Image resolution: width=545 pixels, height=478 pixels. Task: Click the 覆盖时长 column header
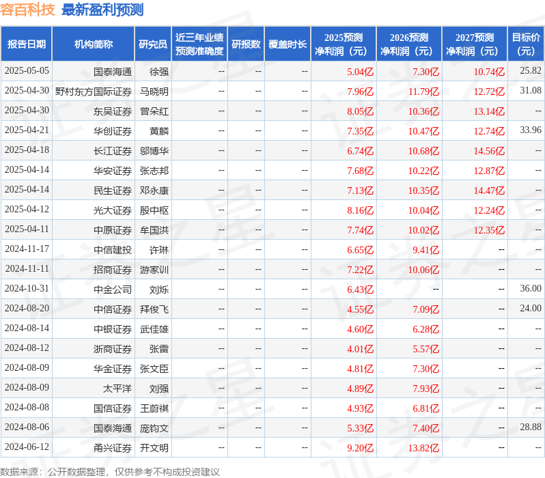coord(288,44)
